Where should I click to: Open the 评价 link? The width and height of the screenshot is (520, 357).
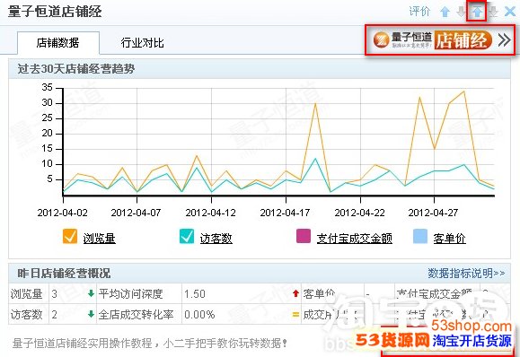419,12
